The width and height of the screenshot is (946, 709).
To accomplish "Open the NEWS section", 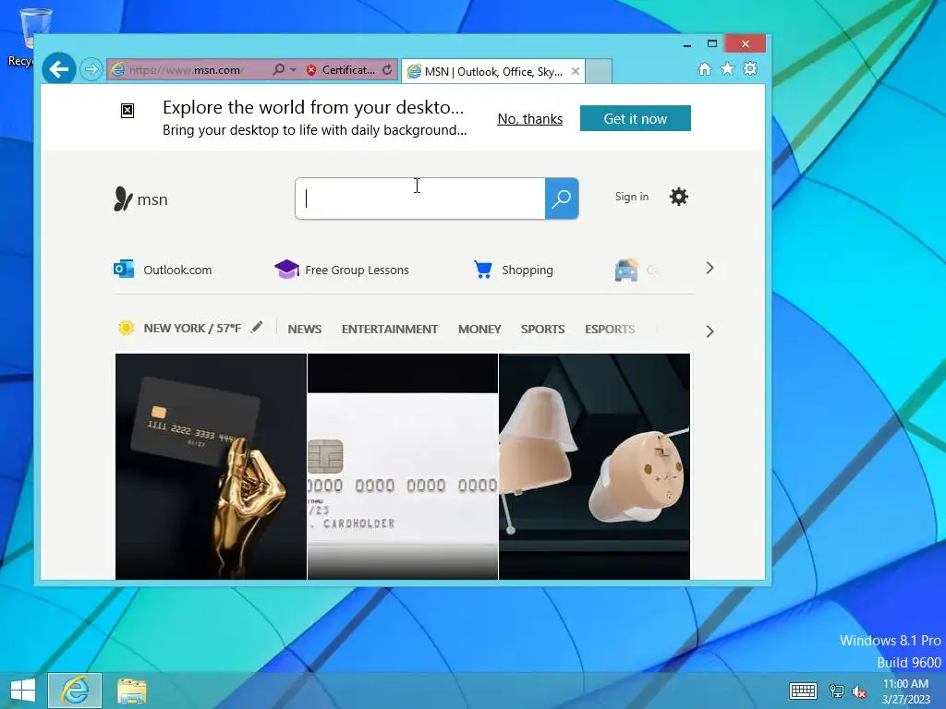I will (x=305, y=330).
